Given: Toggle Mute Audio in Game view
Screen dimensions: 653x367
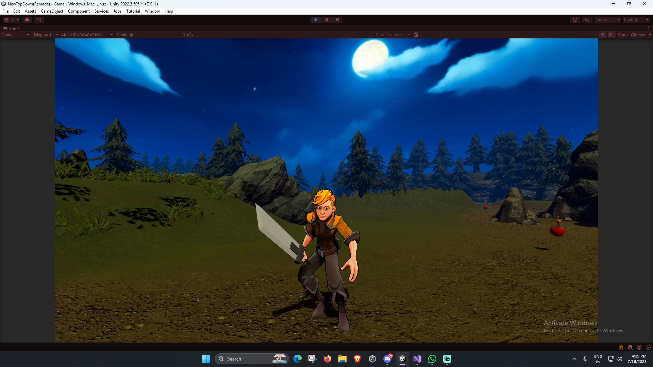Looking at the screenshot, I should [x=603, y=35].
